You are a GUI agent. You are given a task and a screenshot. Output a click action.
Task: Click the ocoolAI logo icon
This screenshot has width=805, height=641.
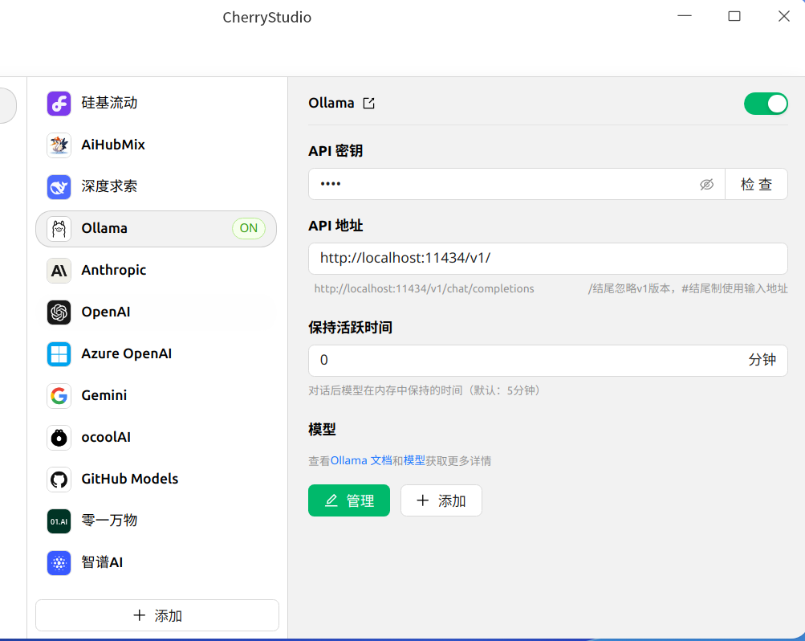(x=59, y=438)
